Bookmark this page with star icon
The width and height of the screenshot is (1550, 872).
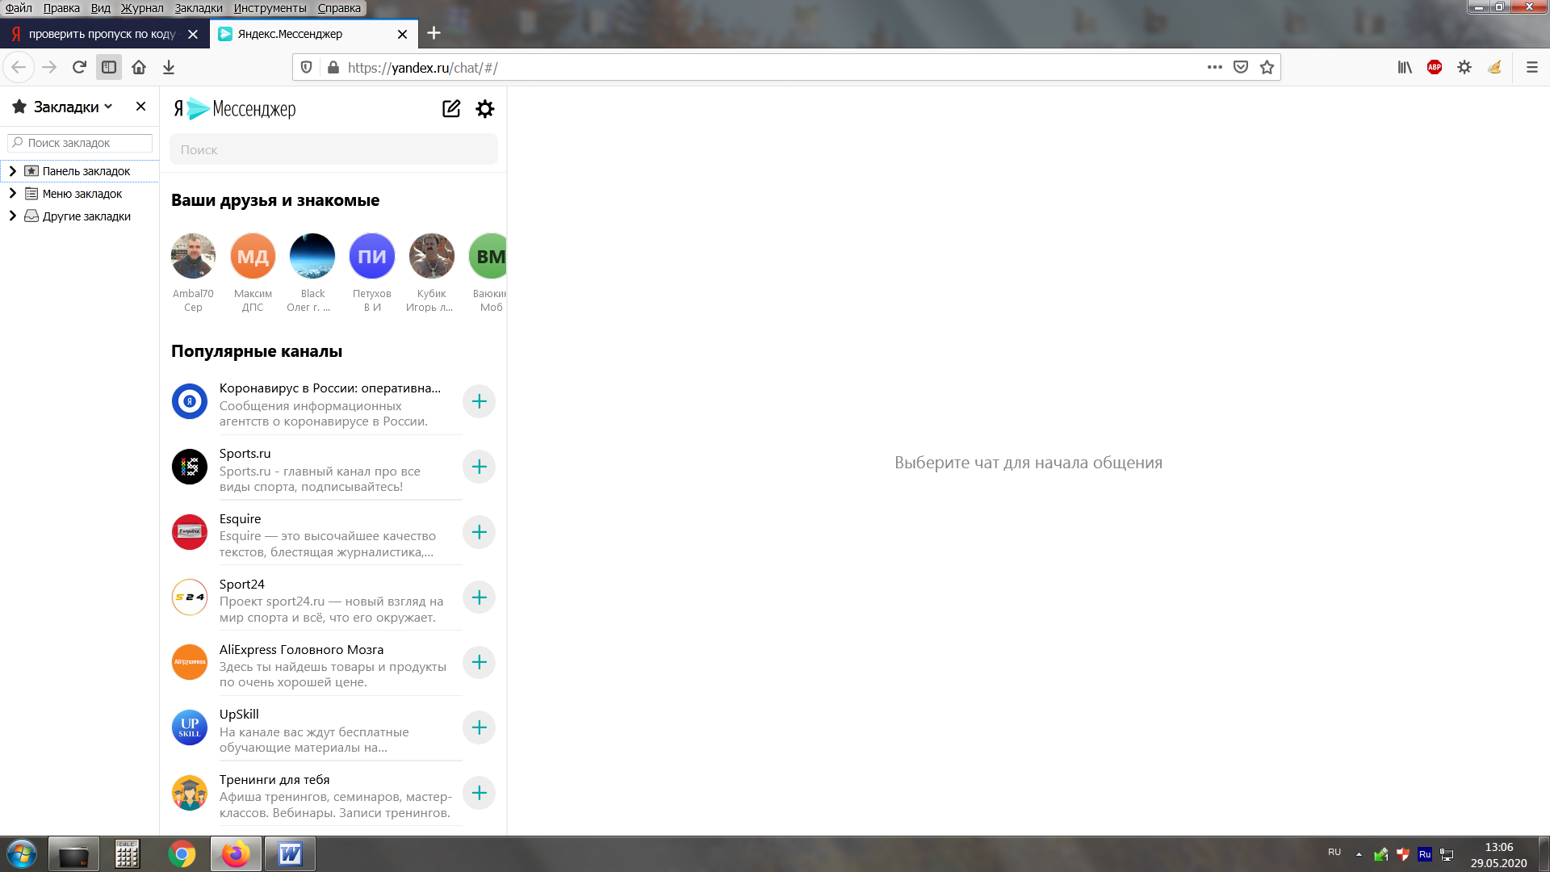[x=1267, y=68]
